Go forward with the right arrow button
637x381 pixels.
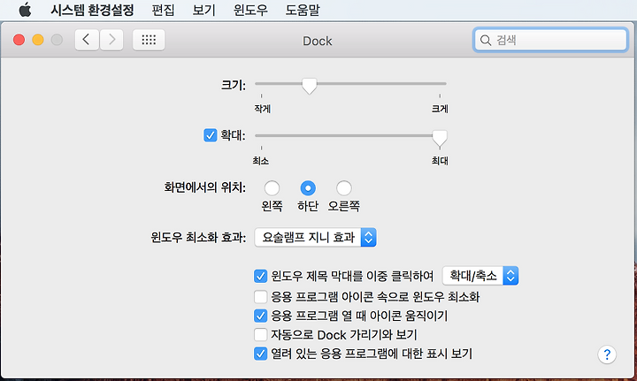coord(111,40)
